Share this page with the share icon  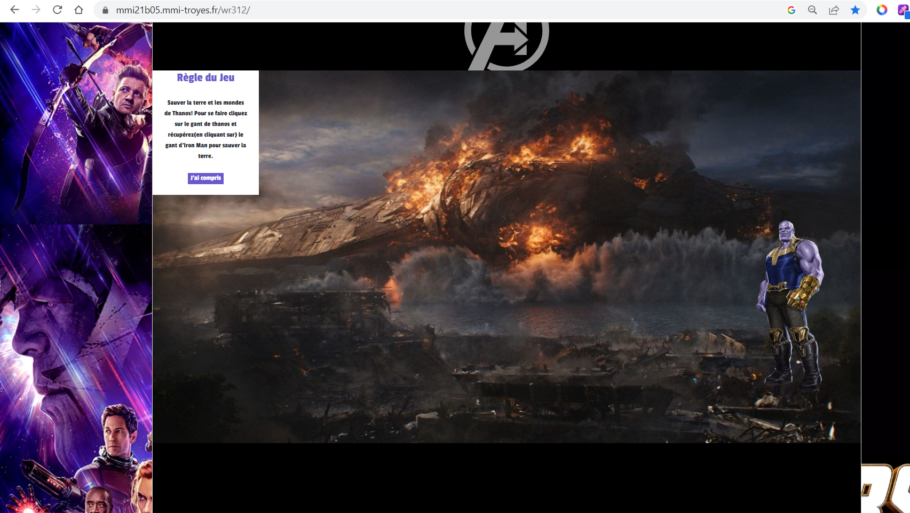click(x=834, y=10)
